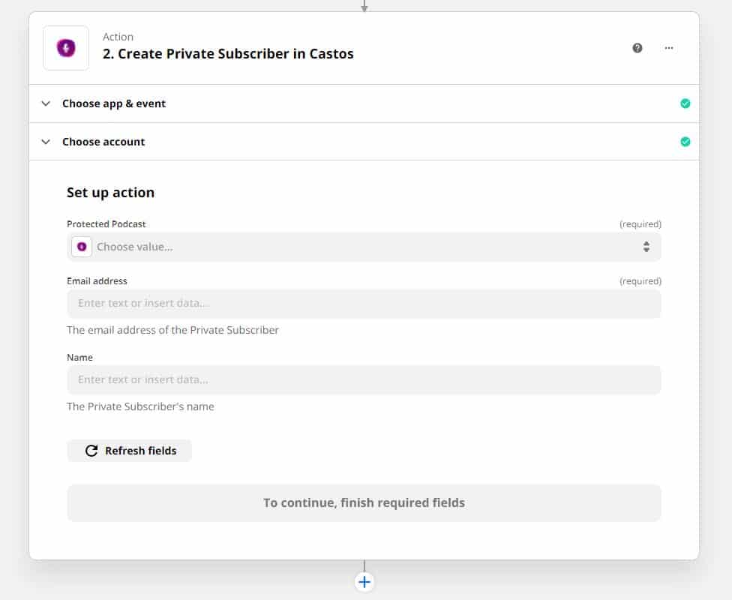
Task: Add a step with the plus icon
Action: point(364,582)
